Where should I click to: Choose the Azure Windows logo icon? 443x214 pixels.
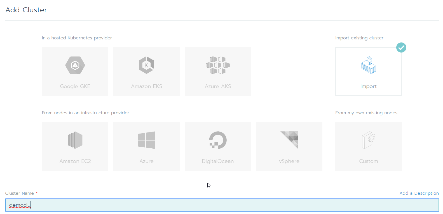click(146, 140)
